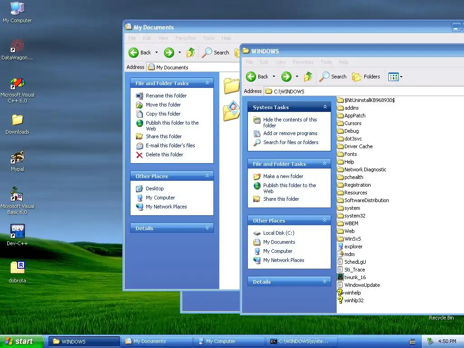Collapse System Tasks panel

tap(325, 107)
